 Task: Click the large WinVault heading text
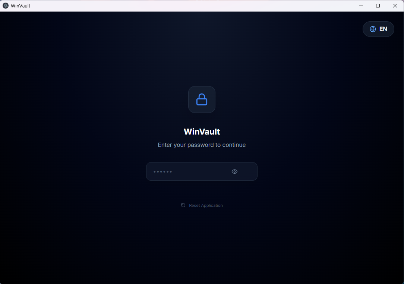pos(202,132)
